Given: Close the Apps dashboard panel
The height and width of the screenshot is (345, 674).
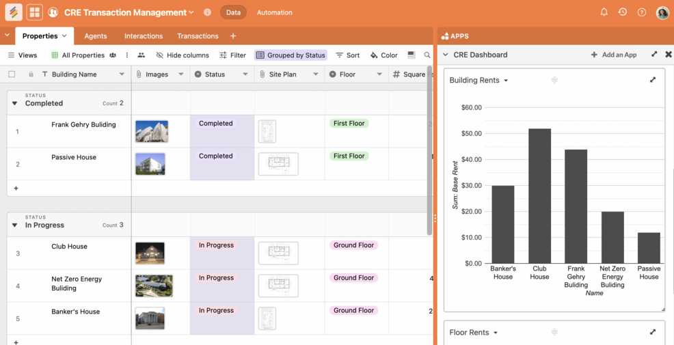Looking at the screenshot, I should pyautogui.click(x=669, y=55).
